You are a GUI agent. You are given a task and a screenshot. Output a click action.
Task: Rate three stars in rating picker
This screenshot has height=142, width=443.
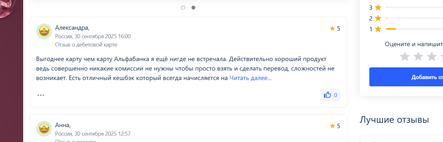[432, 57]
